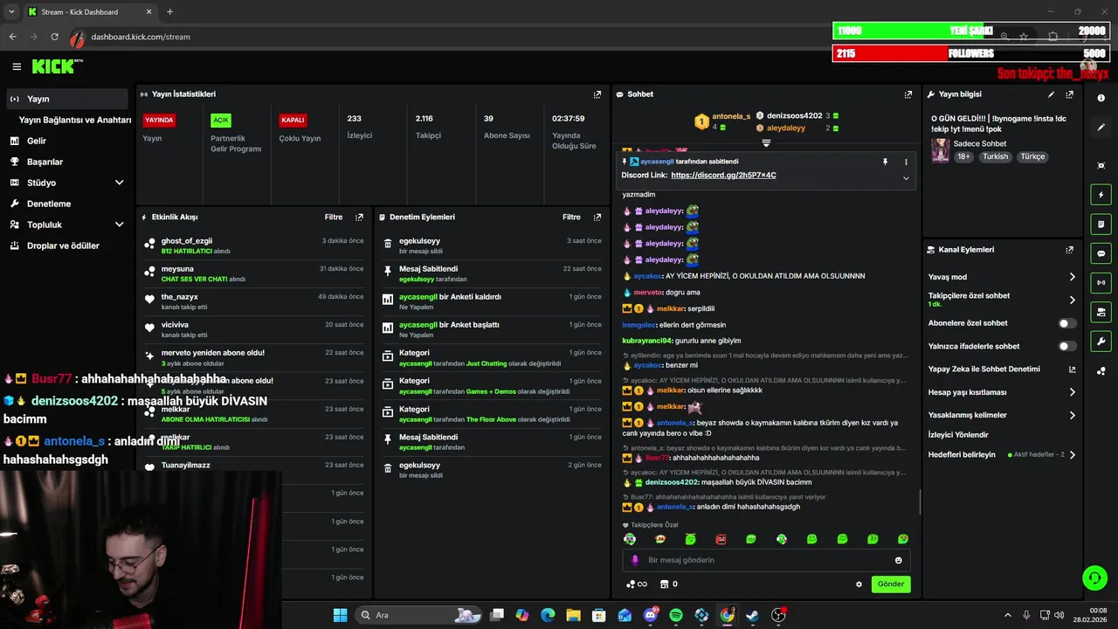
Task: Edit Yayın bilgisi with pencil icon
Action: pyautogui.click(x=1051, y=94)
